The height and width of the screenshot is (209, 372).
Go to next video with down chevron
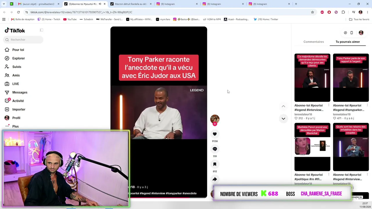pos(283,118)
